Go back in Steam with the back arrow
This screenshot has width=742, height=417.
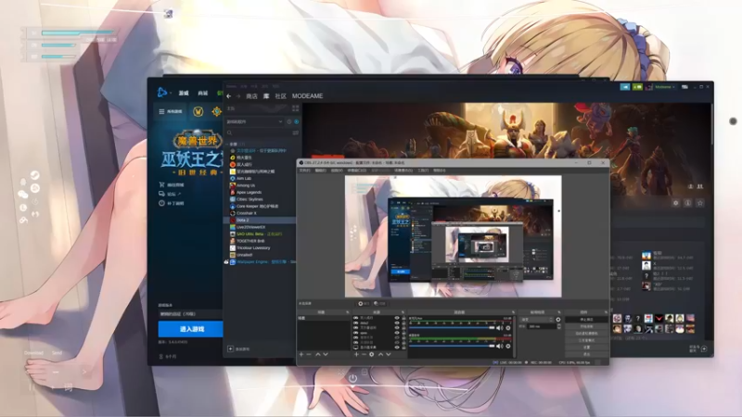click(x=228, y=96)
